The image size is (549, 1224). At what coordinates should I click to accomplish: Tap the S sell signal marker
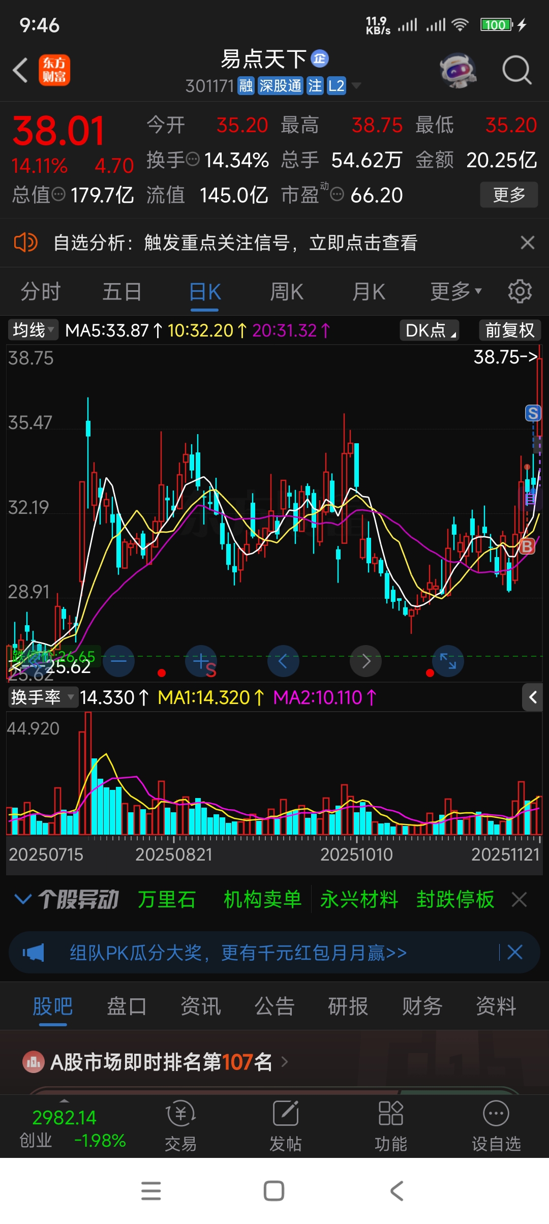tap(533, 413)
